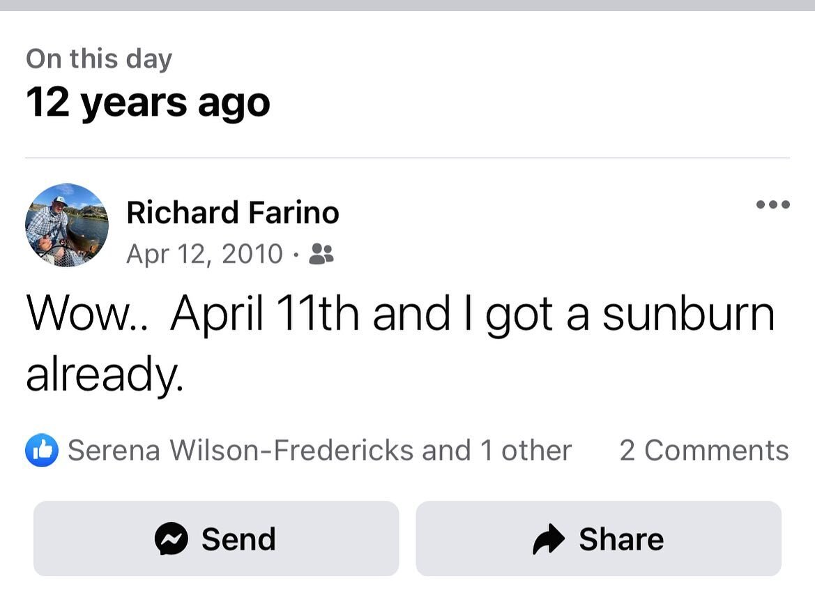The height and width of the screenshot is (602, 815).
Task: Tap the Send button label
Action: [238, 539]
